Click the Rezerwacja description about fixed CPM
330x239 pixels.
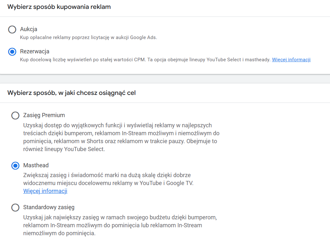coord(145,60)
